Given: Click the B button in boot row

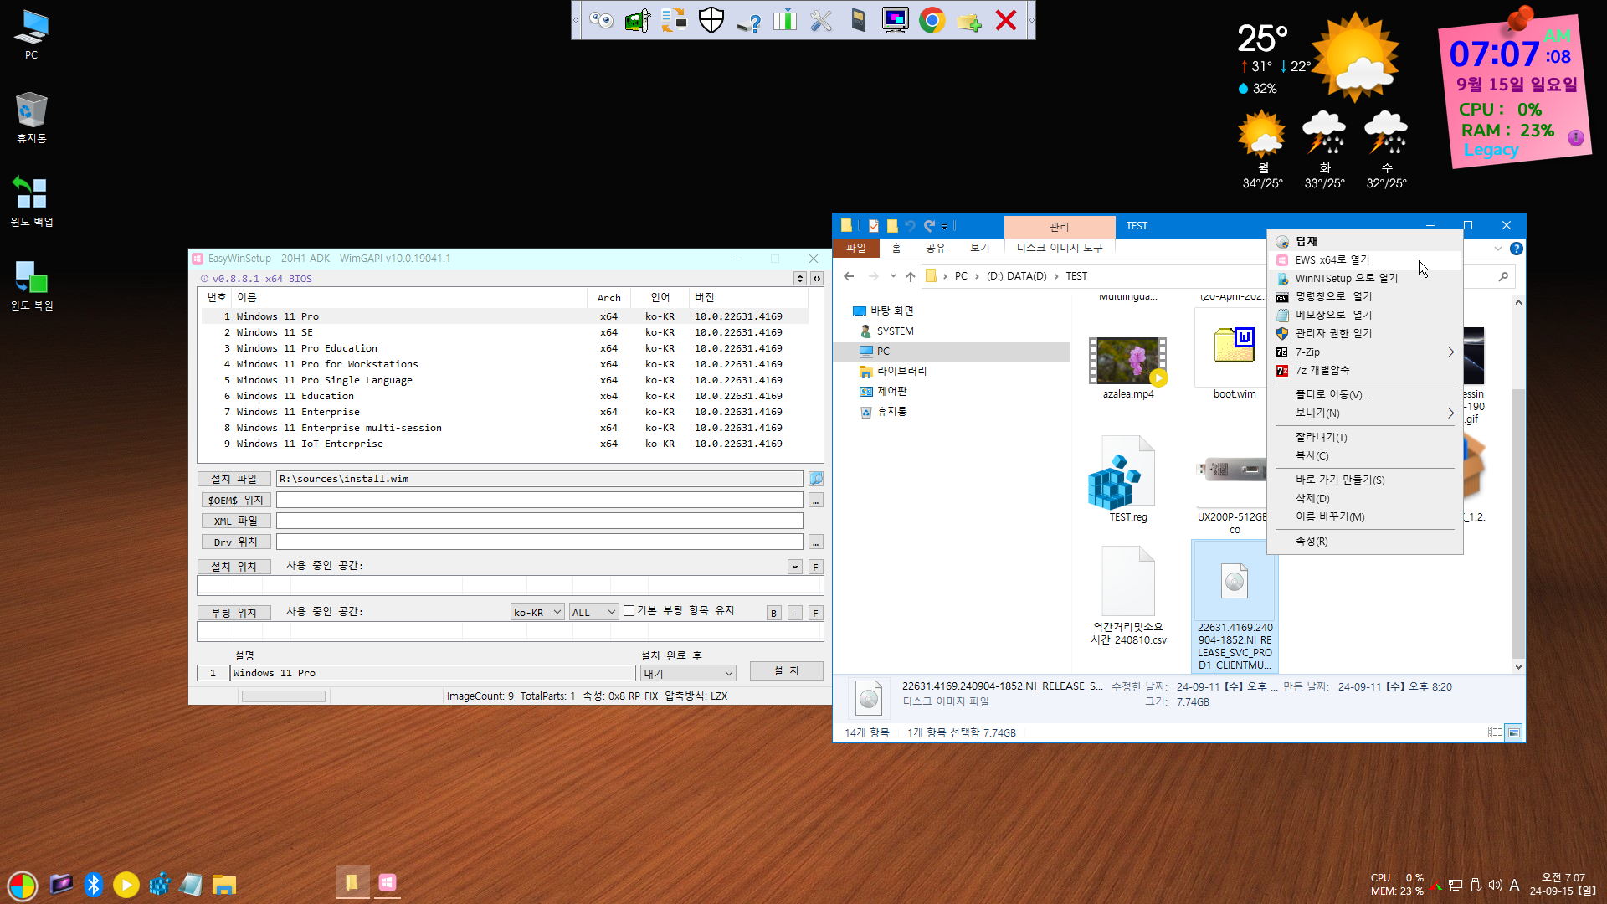Looking at the screenshot, I should point(773,613).
